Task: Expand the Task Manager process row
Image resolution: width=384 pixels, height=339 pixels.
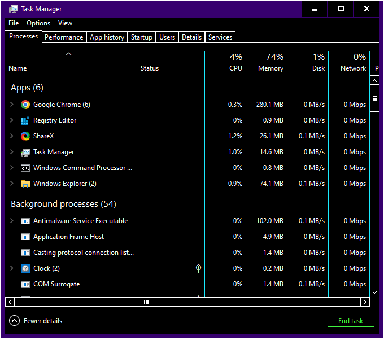Action: (x=11, y=152)
